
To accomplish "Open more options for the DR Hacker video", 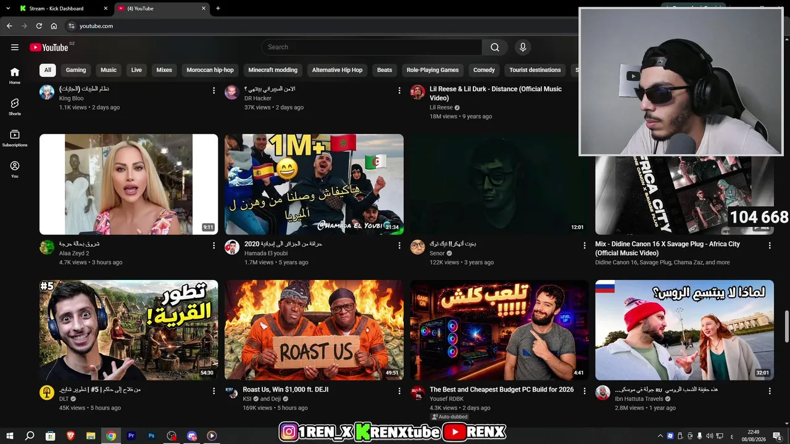I will [x=399, y=91].
